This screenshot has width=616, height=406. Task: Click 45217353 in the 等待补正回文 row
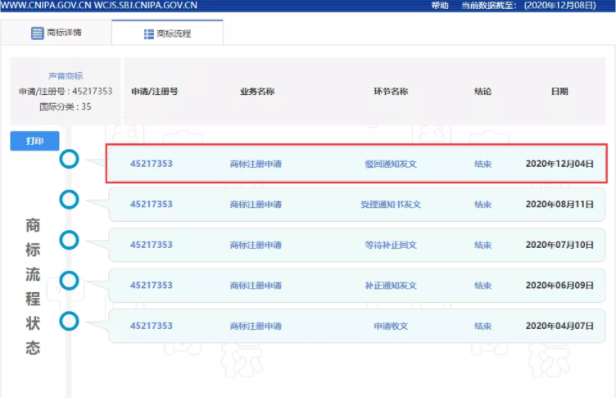(x=152, y=245)
